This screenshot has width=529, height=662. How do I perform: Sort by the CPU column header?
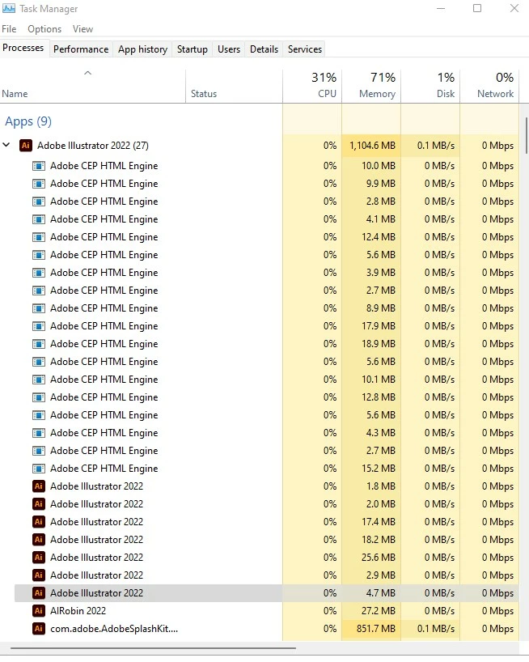(x=312, y=86)
